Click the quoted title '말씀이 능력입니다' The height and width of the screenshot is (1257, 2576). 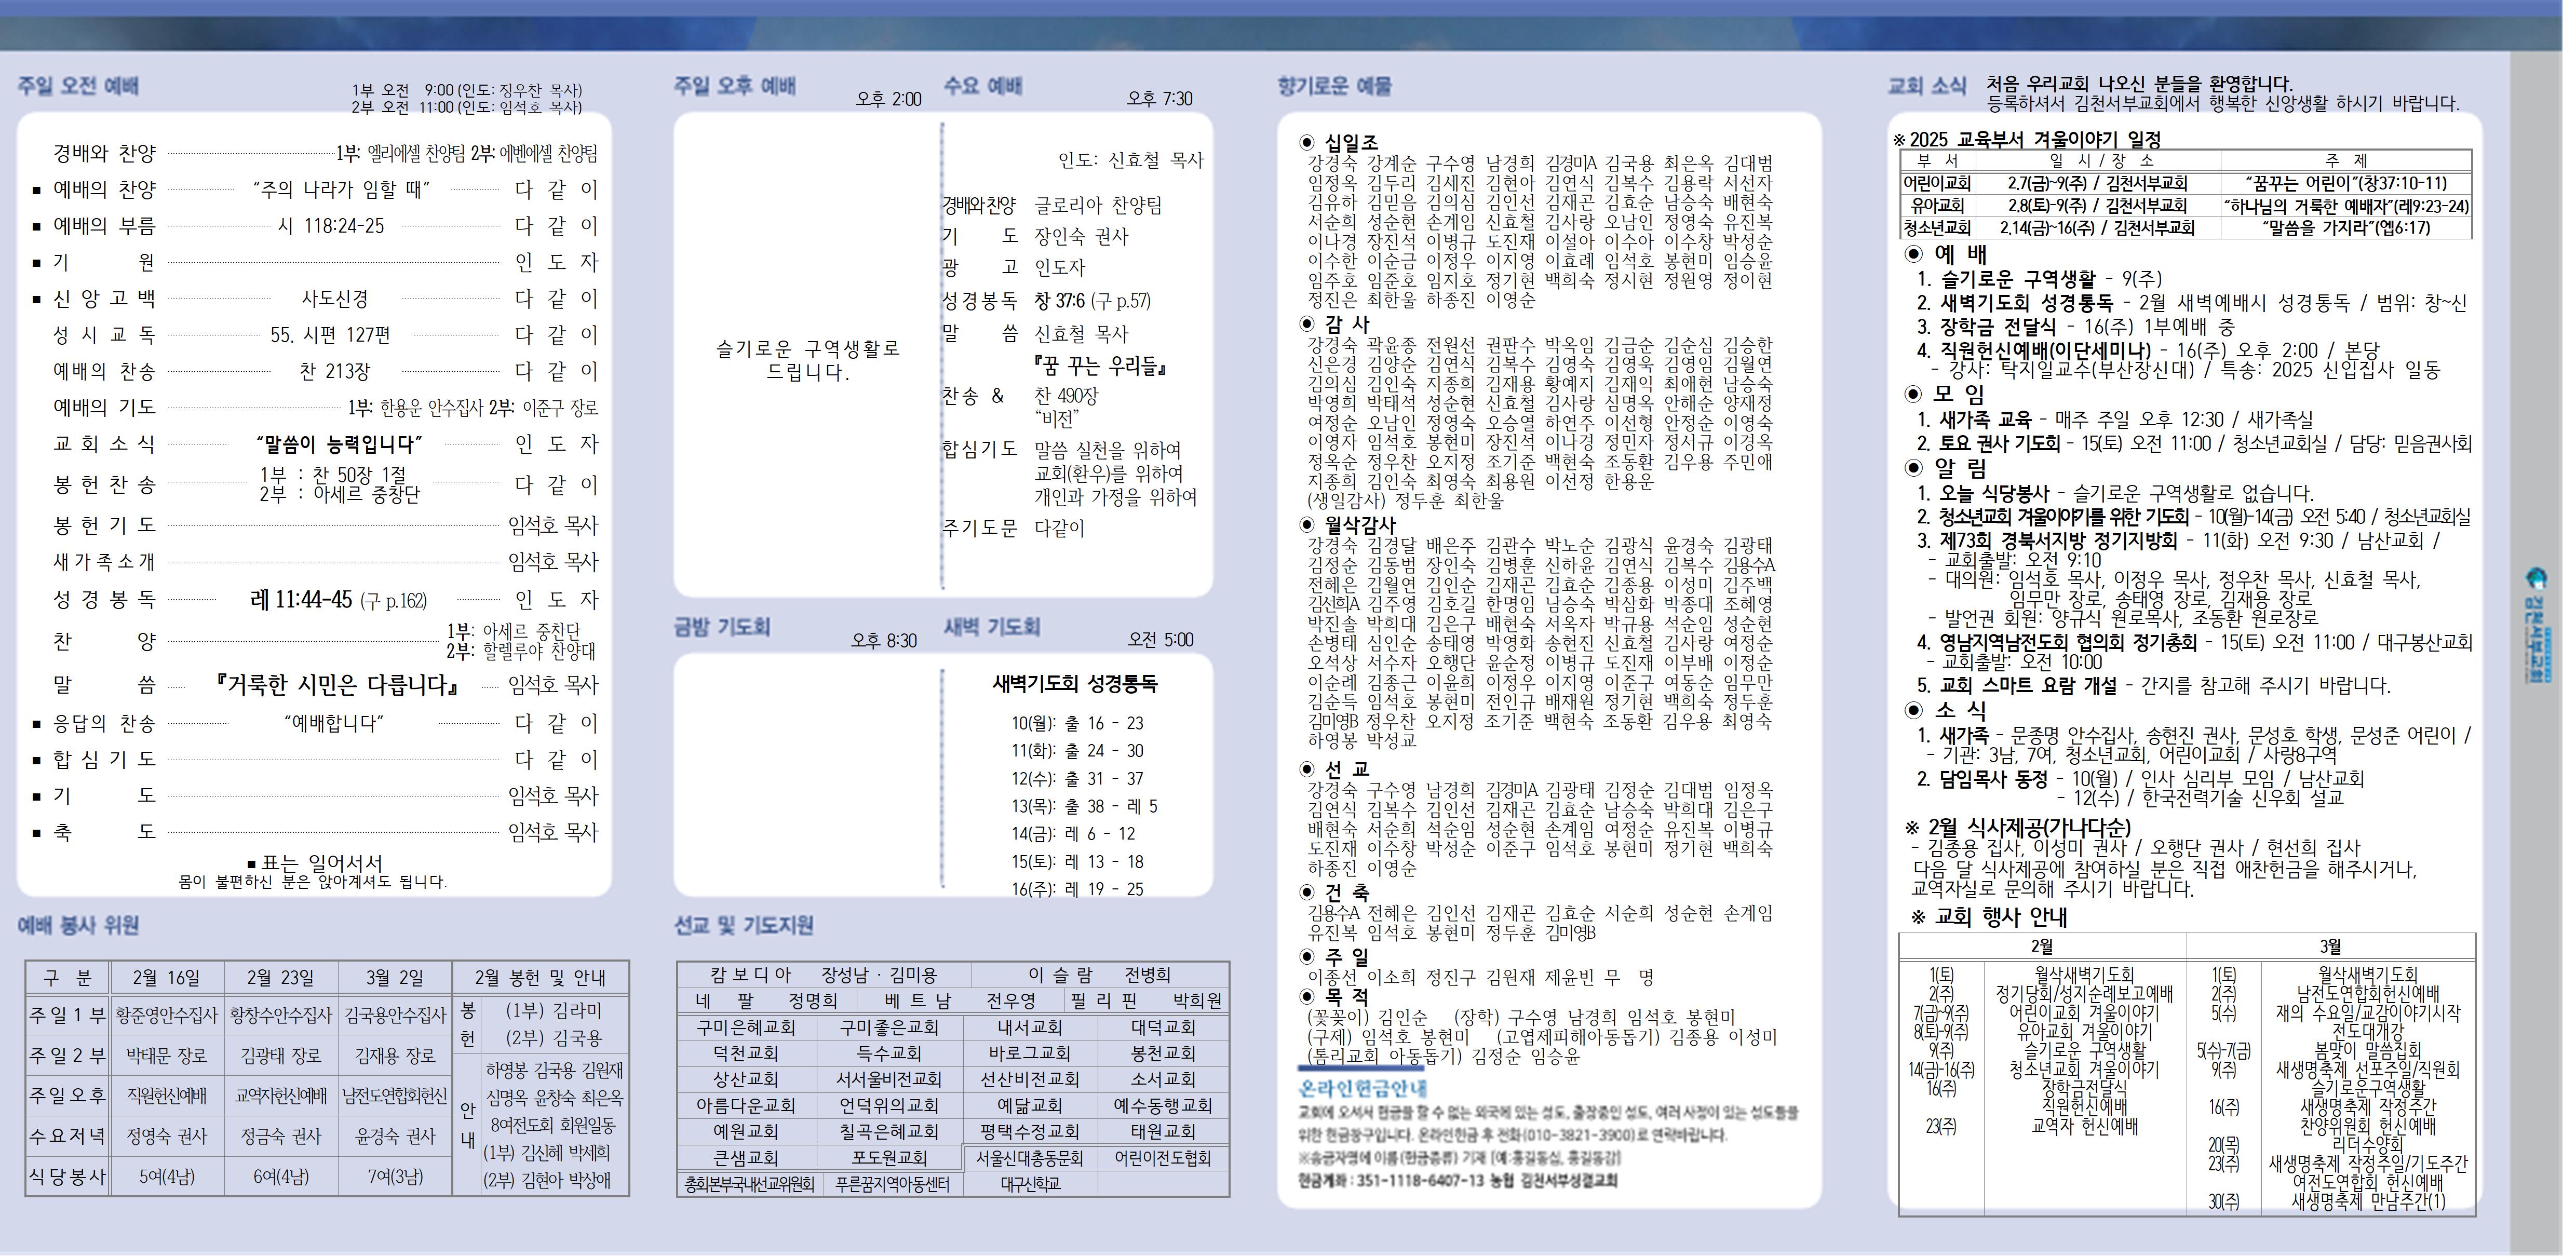tap(339, 444)
